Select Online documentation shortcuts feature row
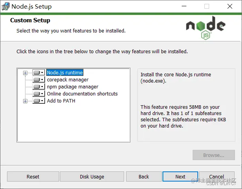This screenshot has height=189, width=242. pyautogui.click(x=82, y=94)
